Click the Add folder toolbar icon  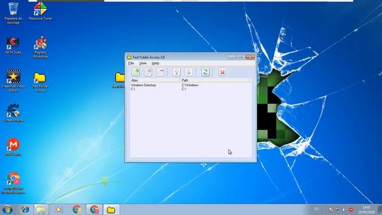[135, 72]
